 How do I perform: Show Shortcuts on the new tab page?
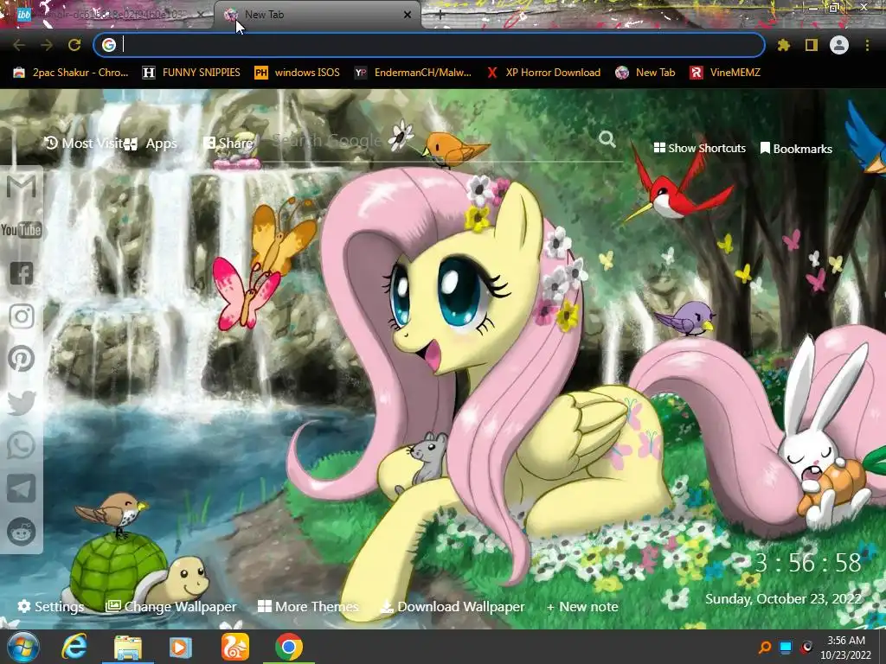point(699,148)
